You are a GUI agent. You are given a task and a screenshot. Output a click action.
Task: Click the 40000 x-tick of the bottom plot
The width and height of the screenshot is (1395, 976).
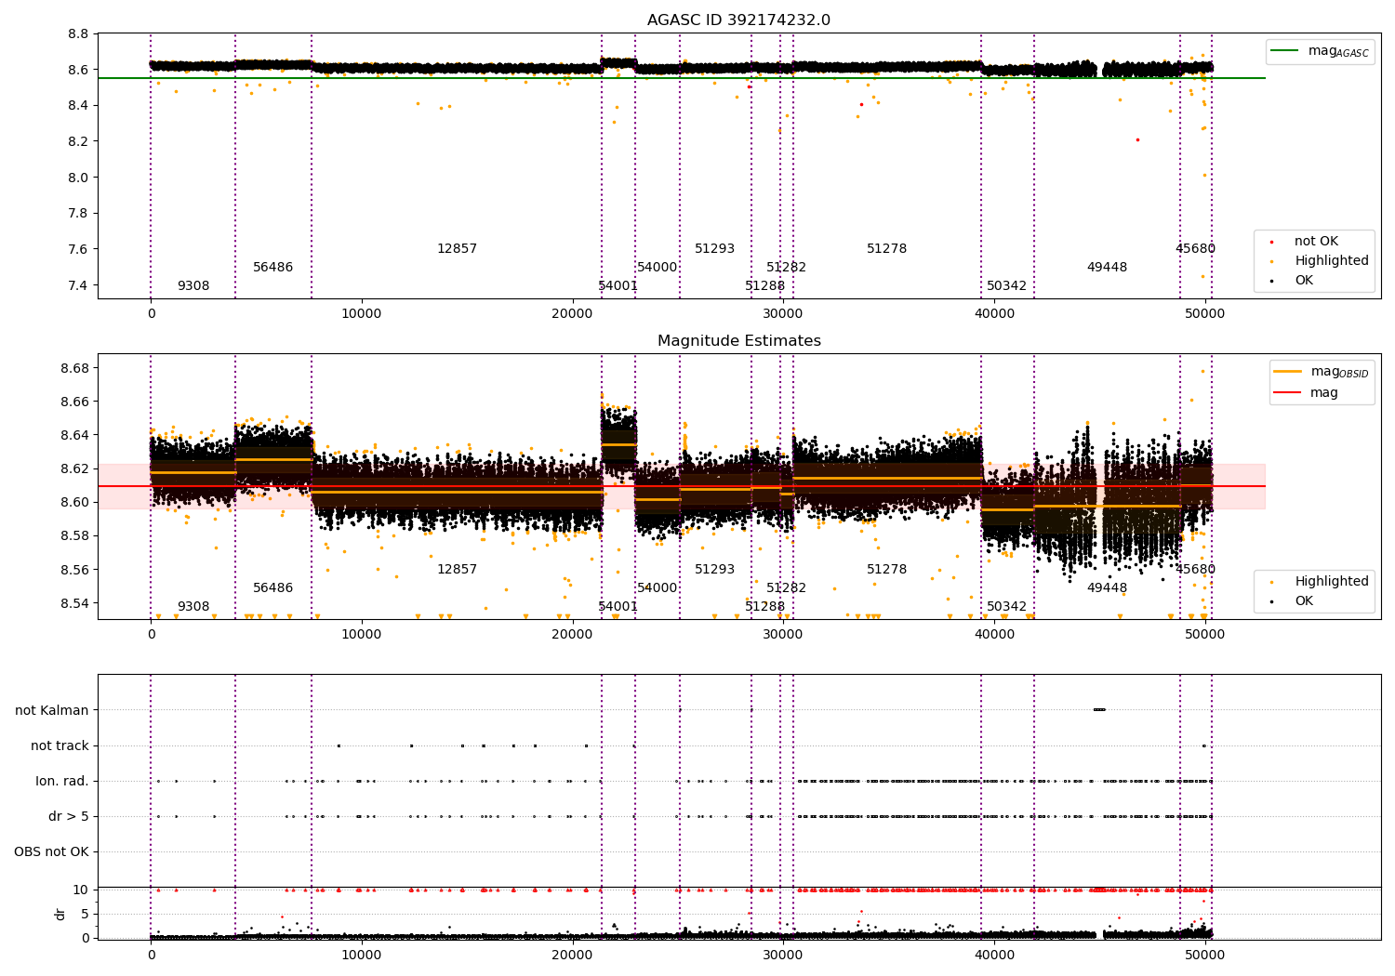(994, 956)
